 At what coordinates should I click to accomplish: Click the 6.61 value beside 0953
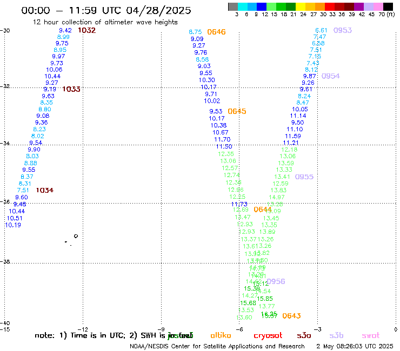tap(321, 30)
